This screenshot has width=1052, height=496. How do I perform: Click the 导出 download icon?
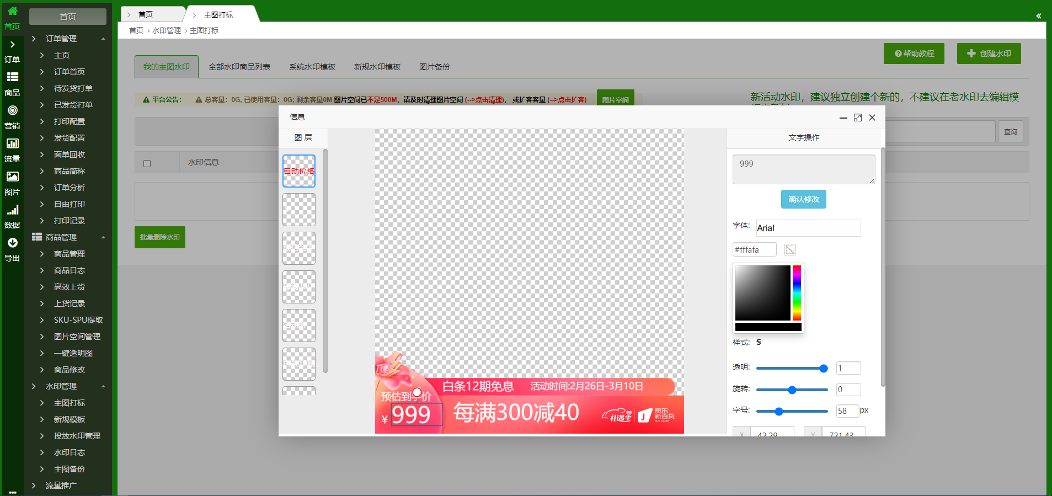[12, 243]
